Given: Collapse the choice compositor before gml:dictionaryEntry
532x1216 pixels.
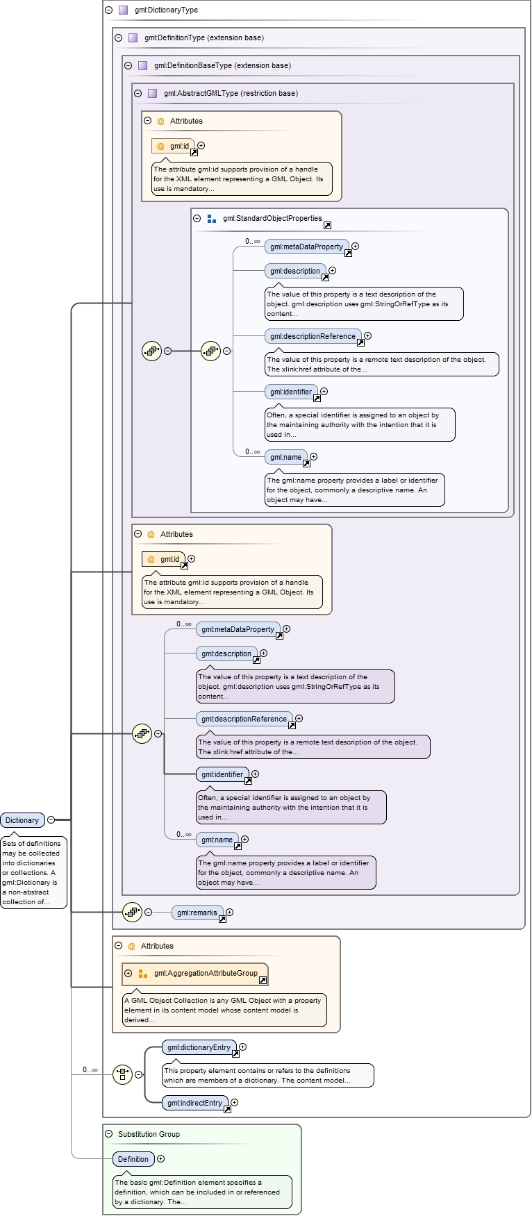Looking at the screenshot, I should 138,1075.
